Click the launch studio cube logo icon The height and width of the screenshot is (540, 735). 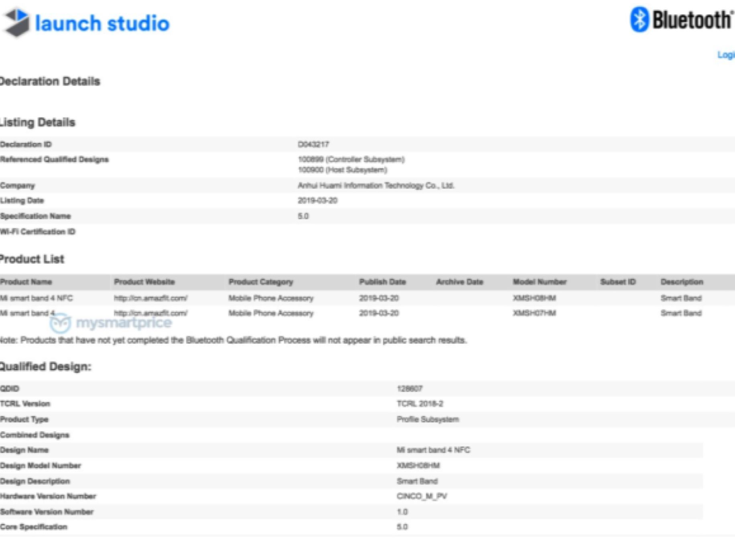click(17, 22)
